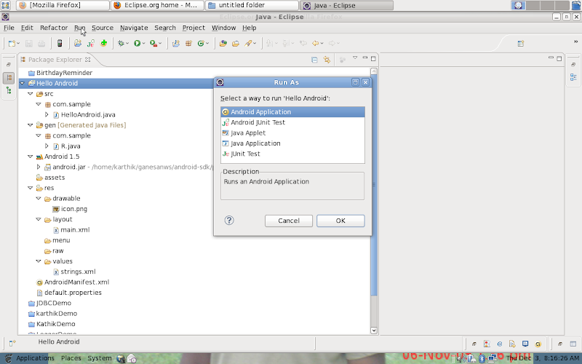Collapse the values folder node

pyautogui.click(x=39, y=261)
